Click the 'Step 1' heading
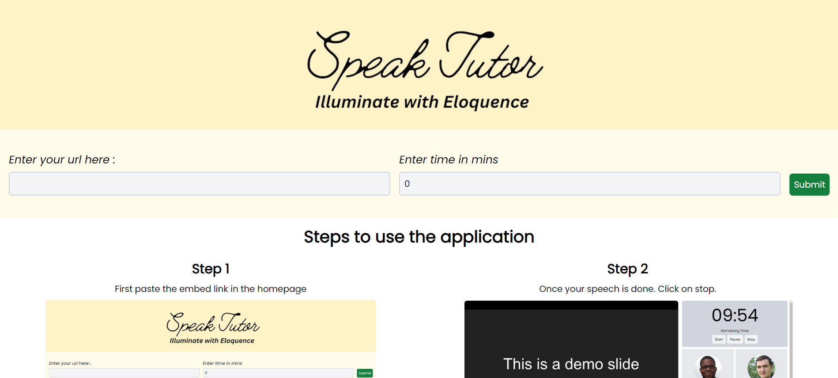 click(x=211, y=268)
